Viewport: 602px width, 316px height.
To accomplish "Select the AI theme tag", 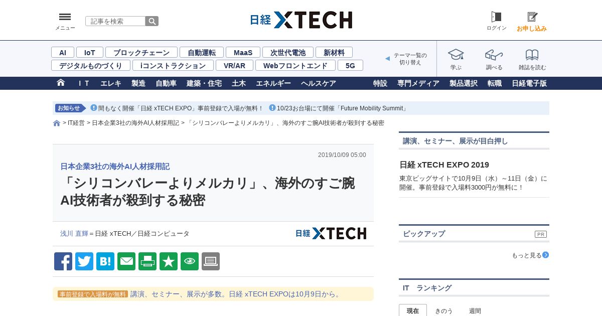I will point(63,52).
